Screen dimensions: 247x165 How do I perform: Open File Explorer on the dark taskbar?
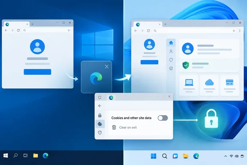click(36, 156)
